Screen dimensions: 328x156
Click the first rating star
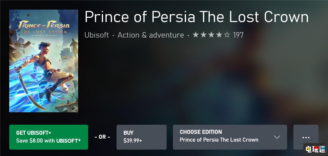(195, 35)
